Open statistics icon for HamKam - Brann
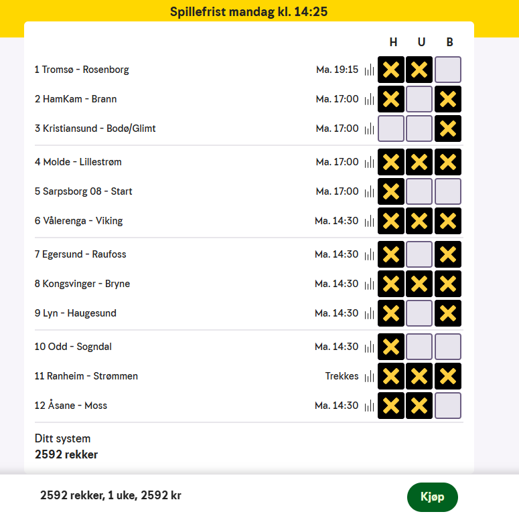Image resolution: width=519 pixels, height=516 pixels. tap(369, 99)
